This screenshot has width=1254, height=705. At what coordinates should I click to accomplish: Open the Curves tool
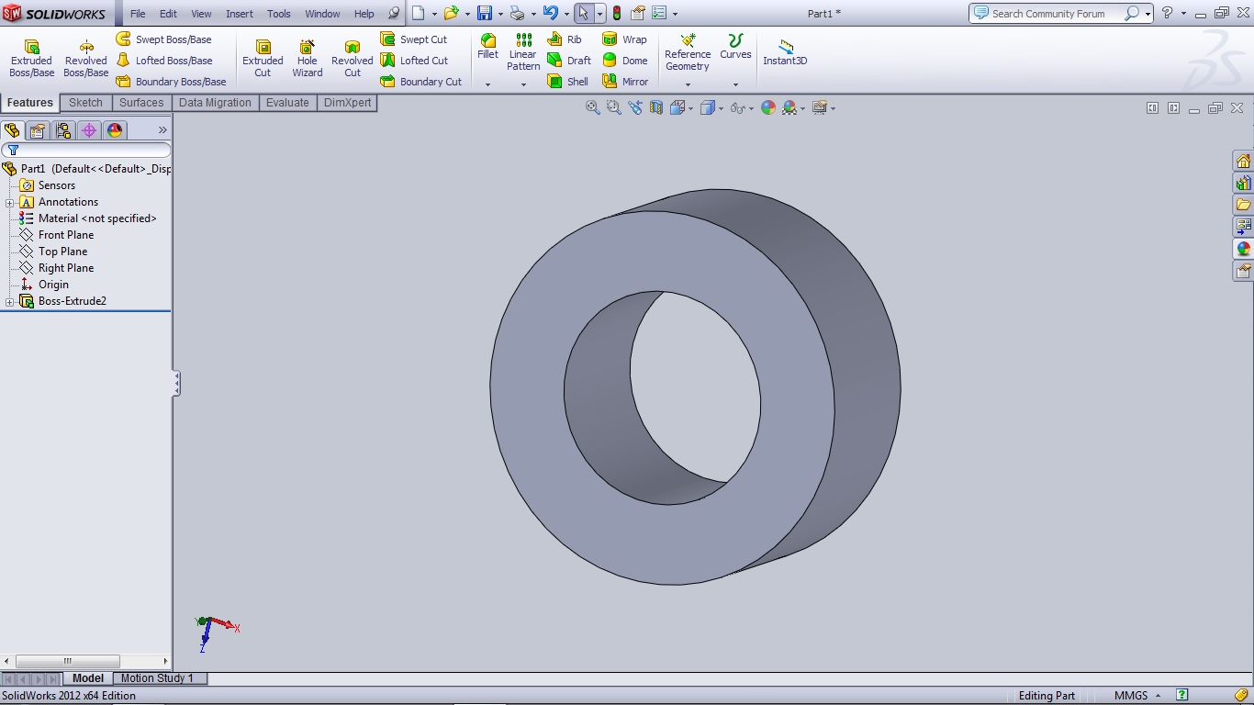[735, 47]
